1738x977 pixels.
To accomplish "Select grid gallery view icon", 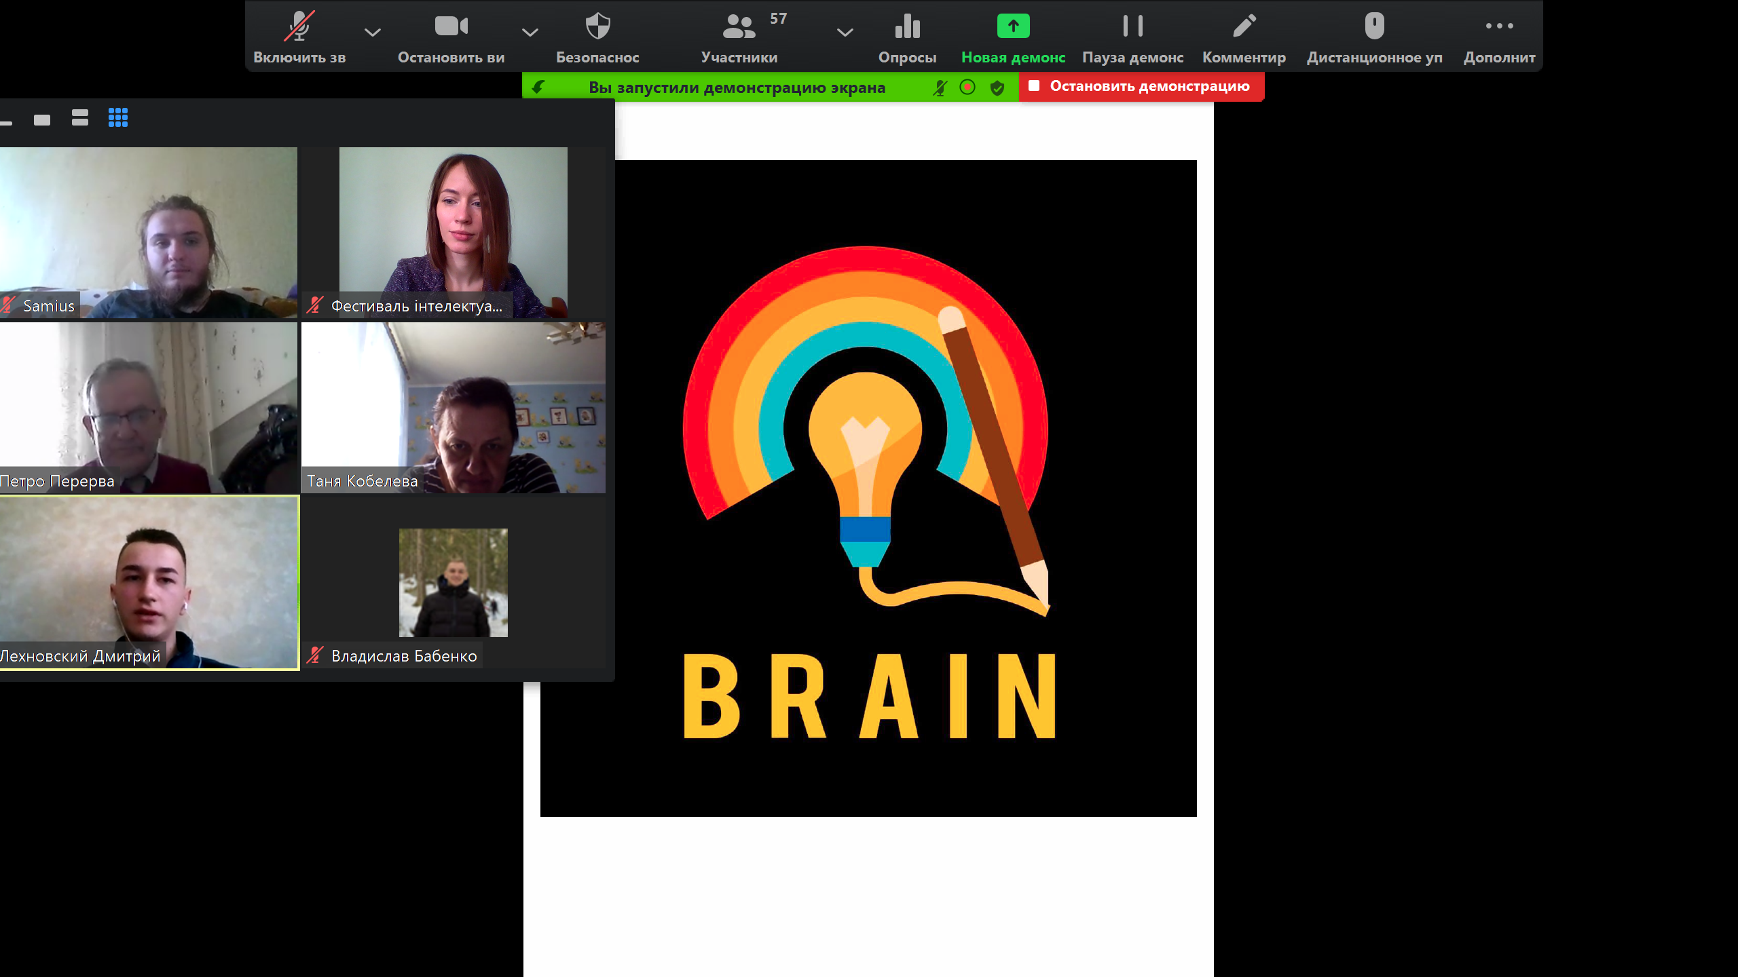I will (x=118, y=117).
